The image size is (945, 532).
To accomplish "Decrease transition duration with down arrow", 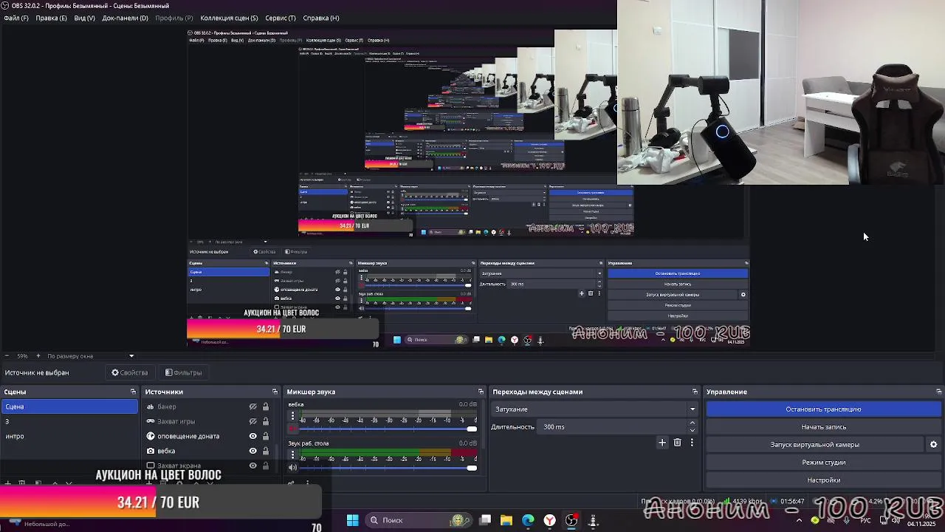I will 692,430.
